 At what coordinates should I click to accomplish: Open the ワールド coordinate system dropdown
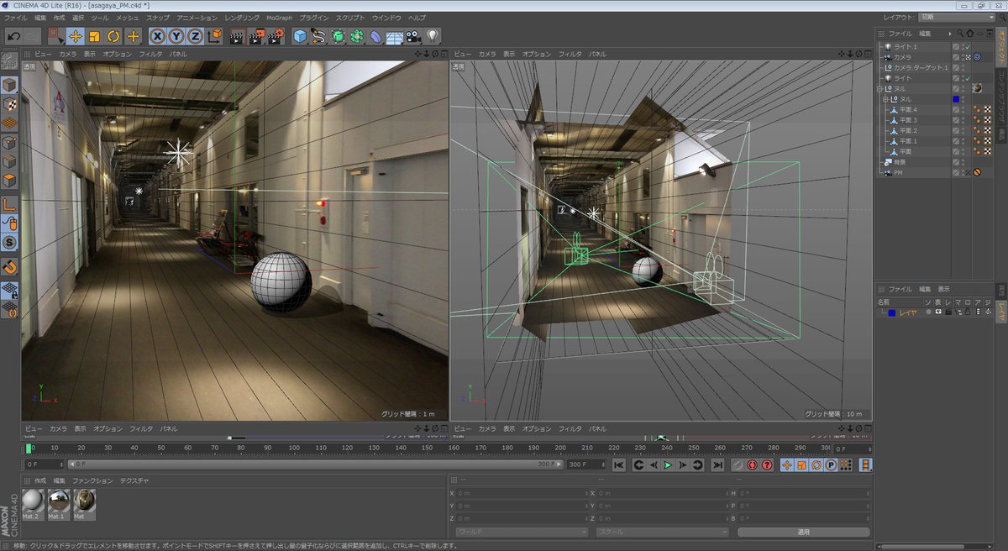coord(520,533)
